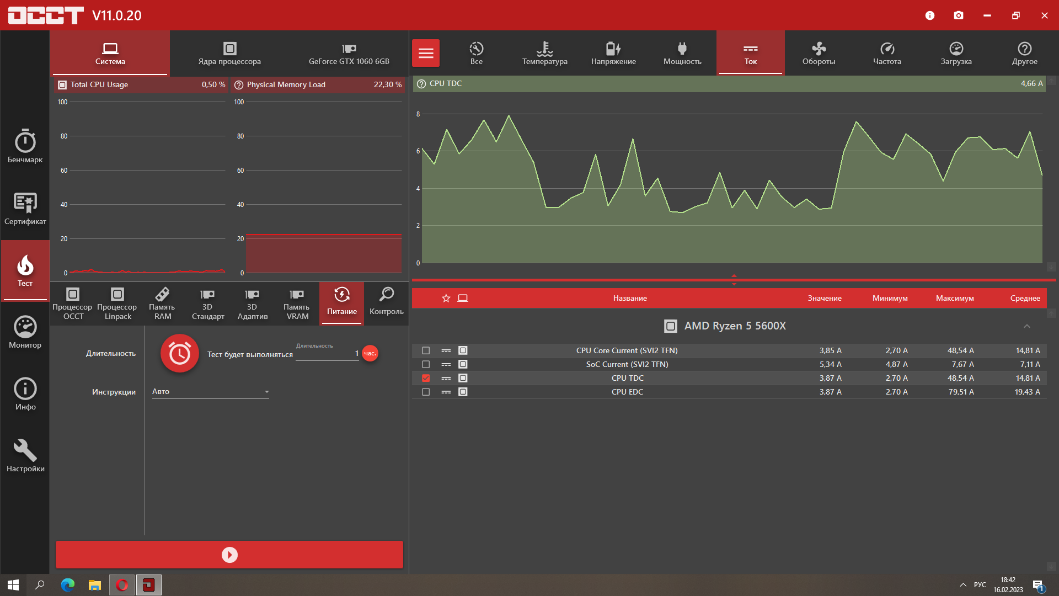Image resolution: width=1059 pixels, height=596 pixels.
Task: Click CPU Core Current graph line icon
Action: tap(446, 350)
